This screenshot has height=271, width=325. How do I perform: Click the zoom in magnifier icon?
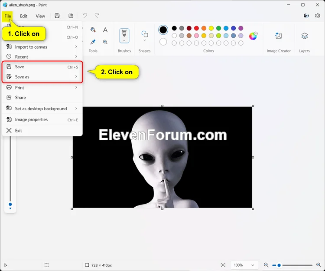pyautogui.click(x=318, y=265)
